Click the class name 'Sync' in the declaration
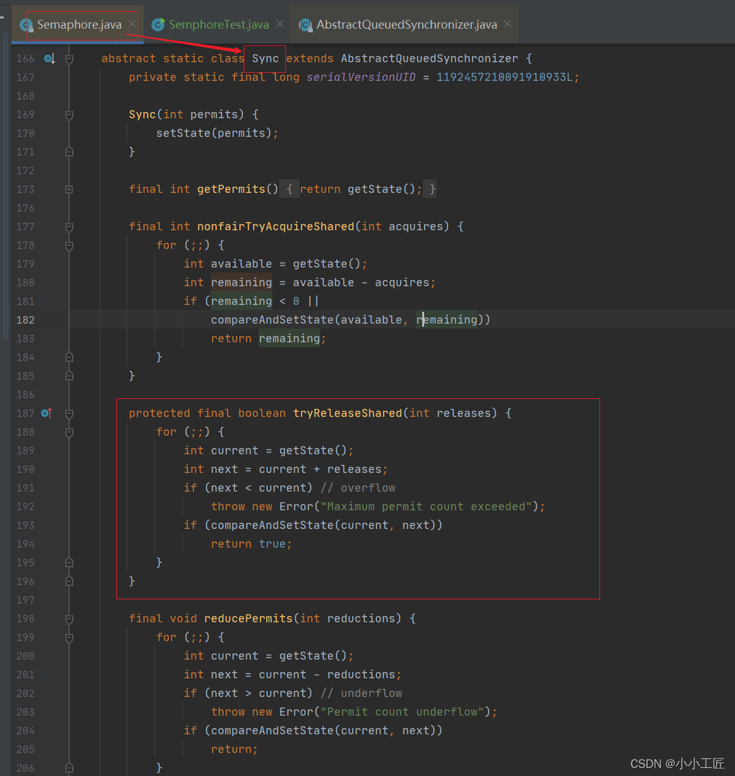Image resolution: width=735 pixels, height=776 pixels. pos(266,58)
